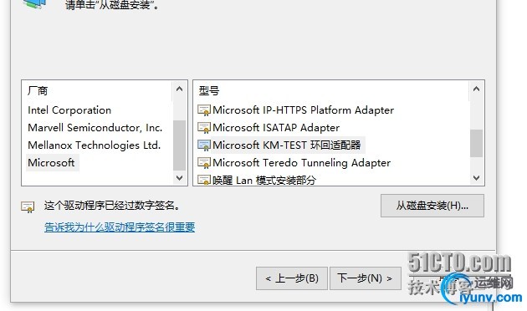Click the up arrow of the 型号 list scrollbar
The height and width of the screenshot is (311, 527).
coord(476,89)
